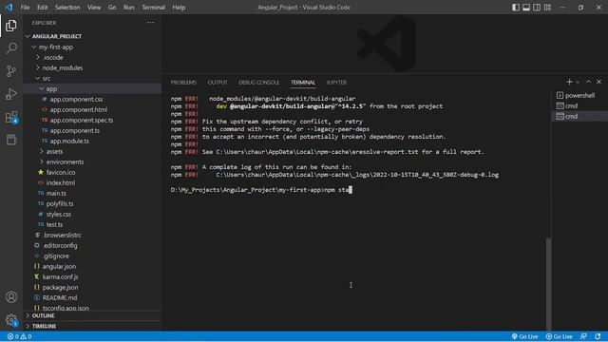Open the Go menu

[112, 8]
